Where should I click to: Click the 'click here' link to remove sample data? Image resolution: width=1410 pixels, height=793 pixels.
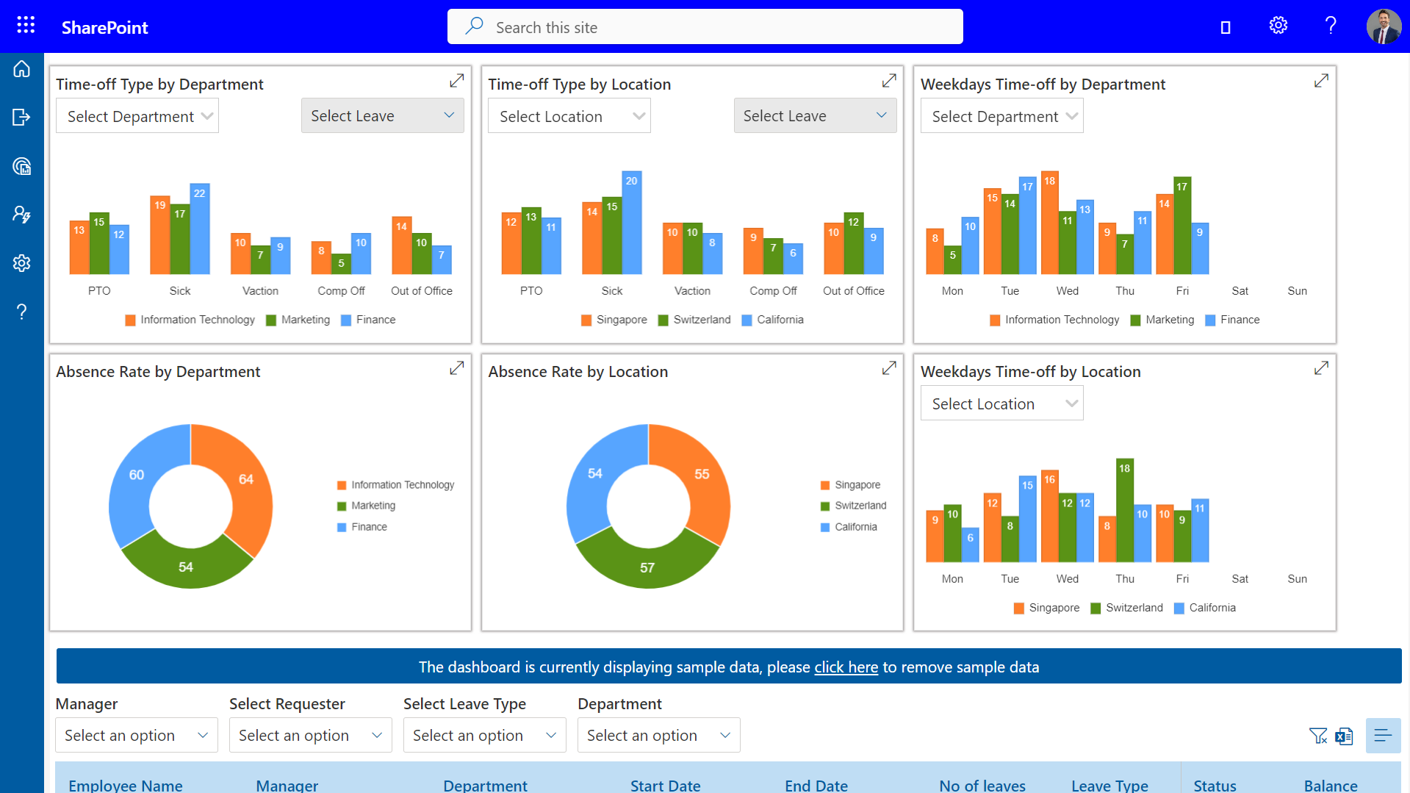tap(846, 667)
